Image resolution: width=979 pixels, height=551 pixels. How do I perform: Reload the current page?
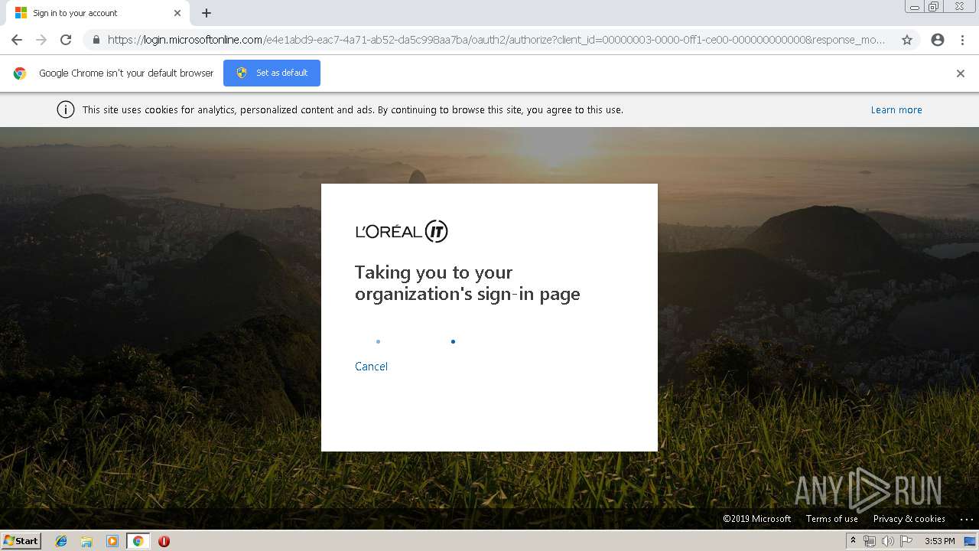point(66,40)
